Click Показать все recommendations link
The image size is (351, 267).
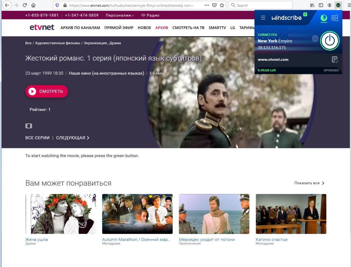click(309, 183)
